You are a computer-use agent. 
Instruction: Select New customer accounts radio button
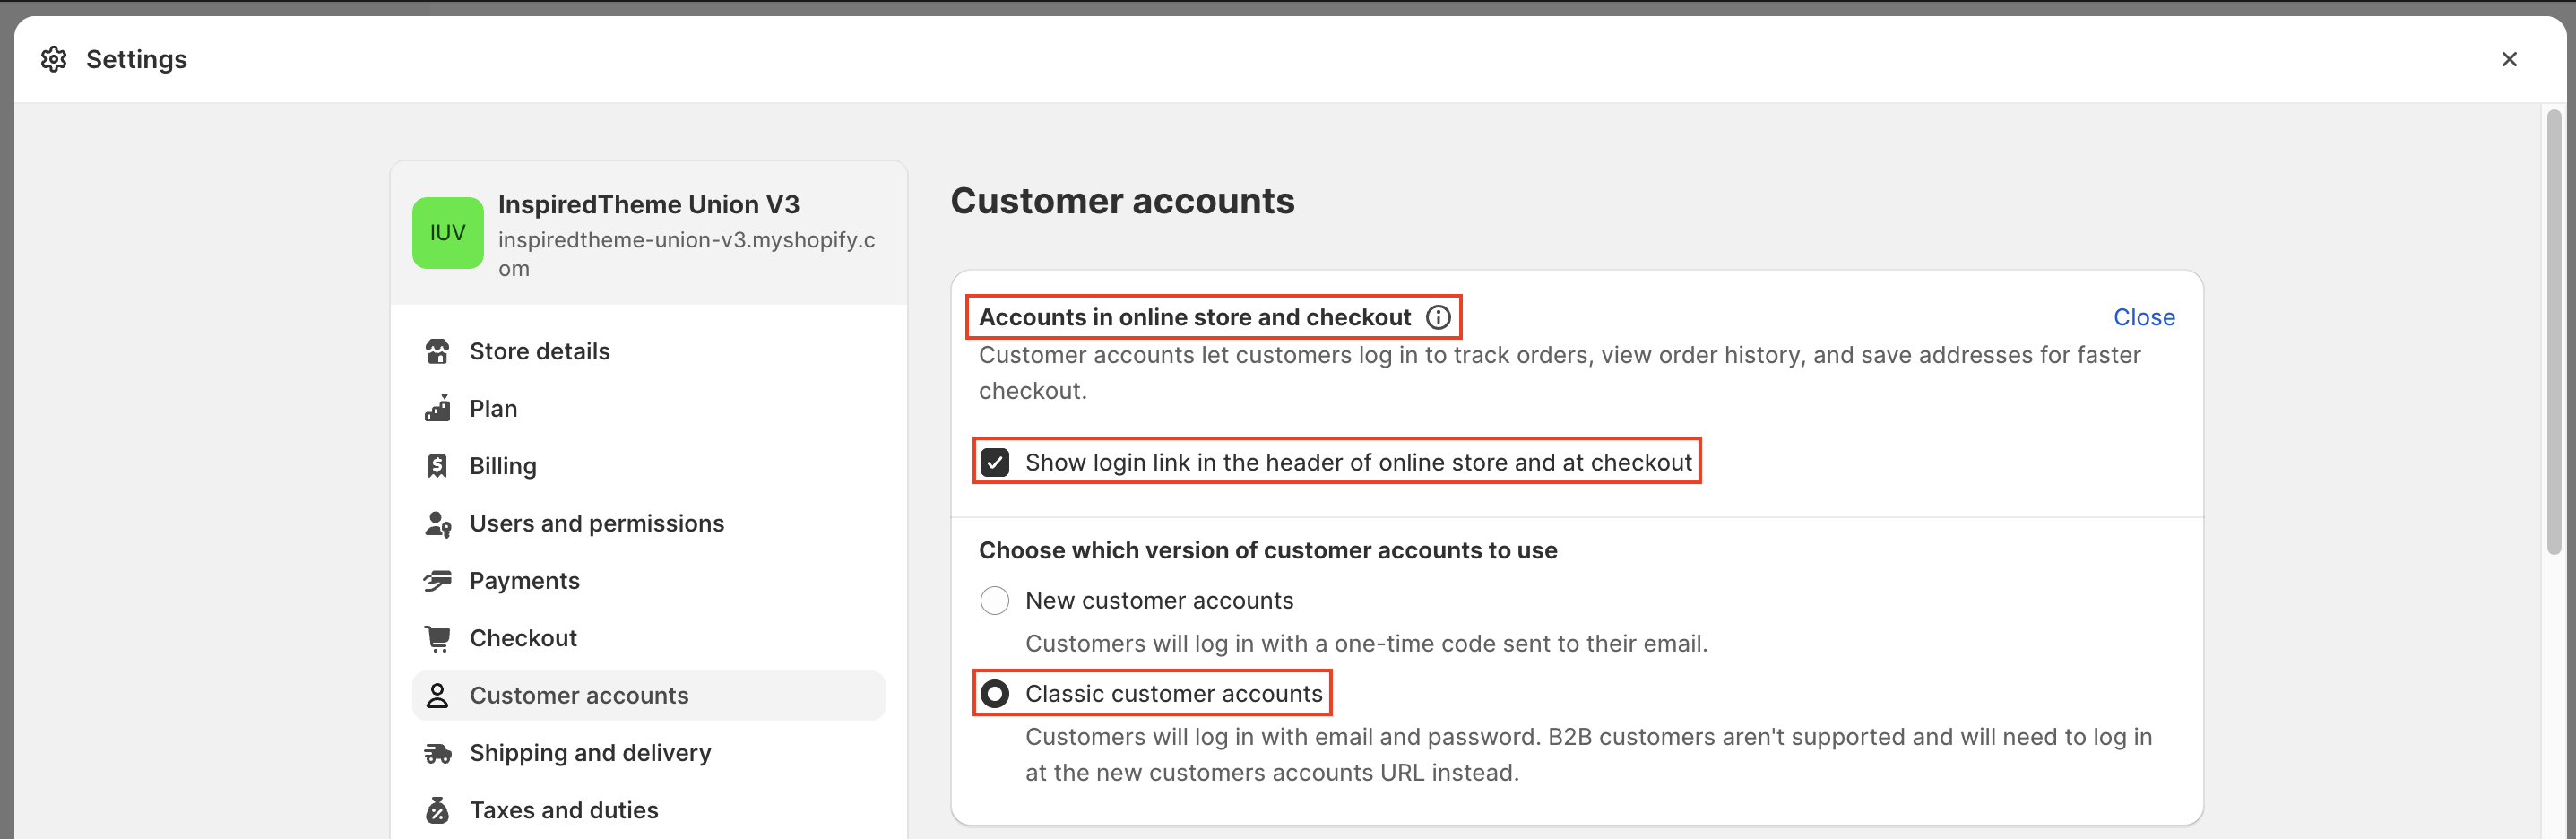(994, 600)
